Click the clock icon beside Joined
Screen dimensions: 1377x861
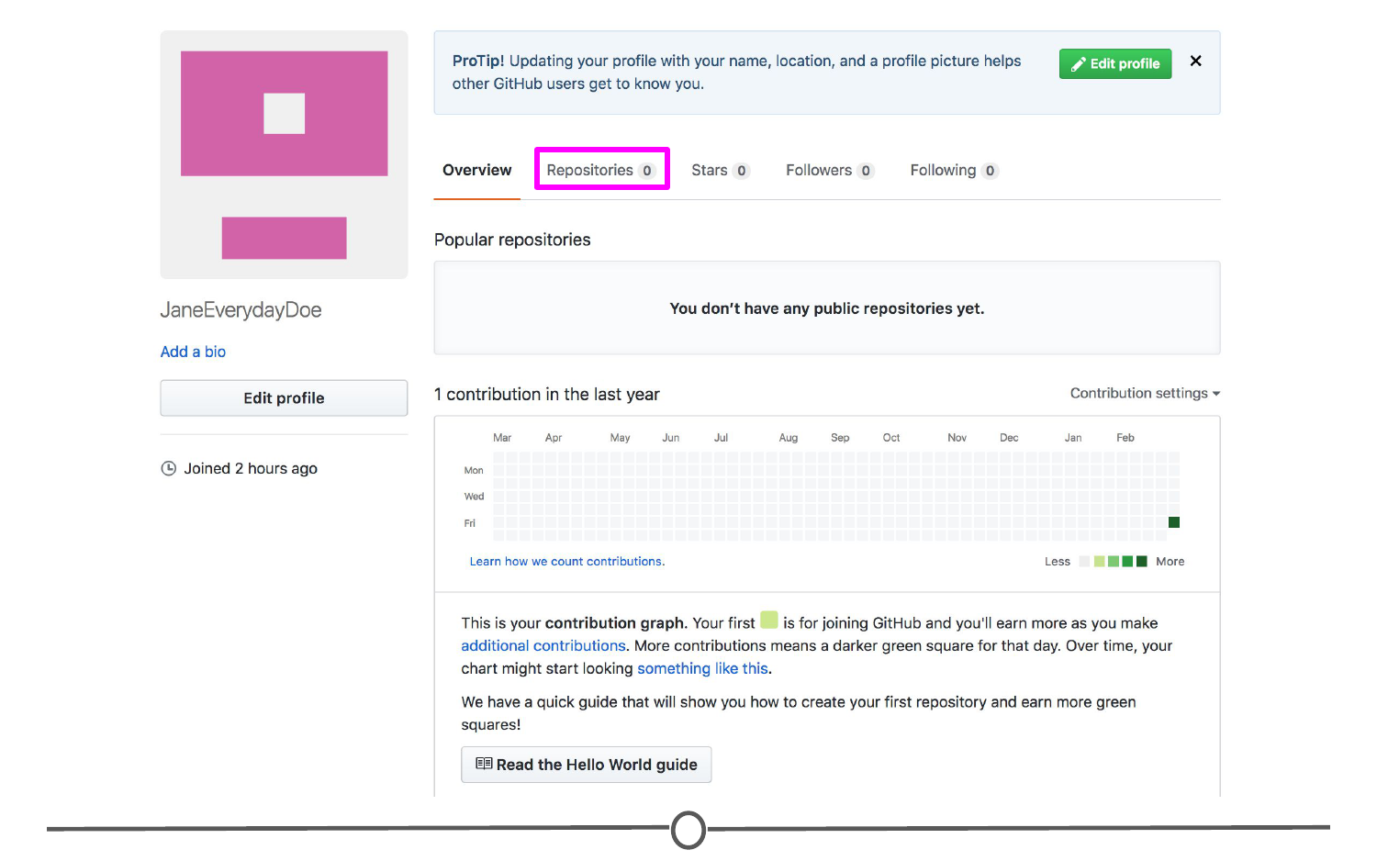click(169, 469)
